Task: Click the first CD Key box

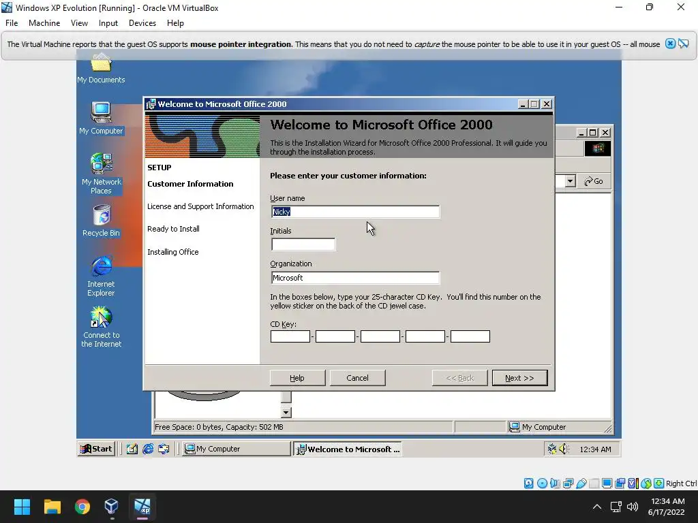Action: [x=290, y=336]
